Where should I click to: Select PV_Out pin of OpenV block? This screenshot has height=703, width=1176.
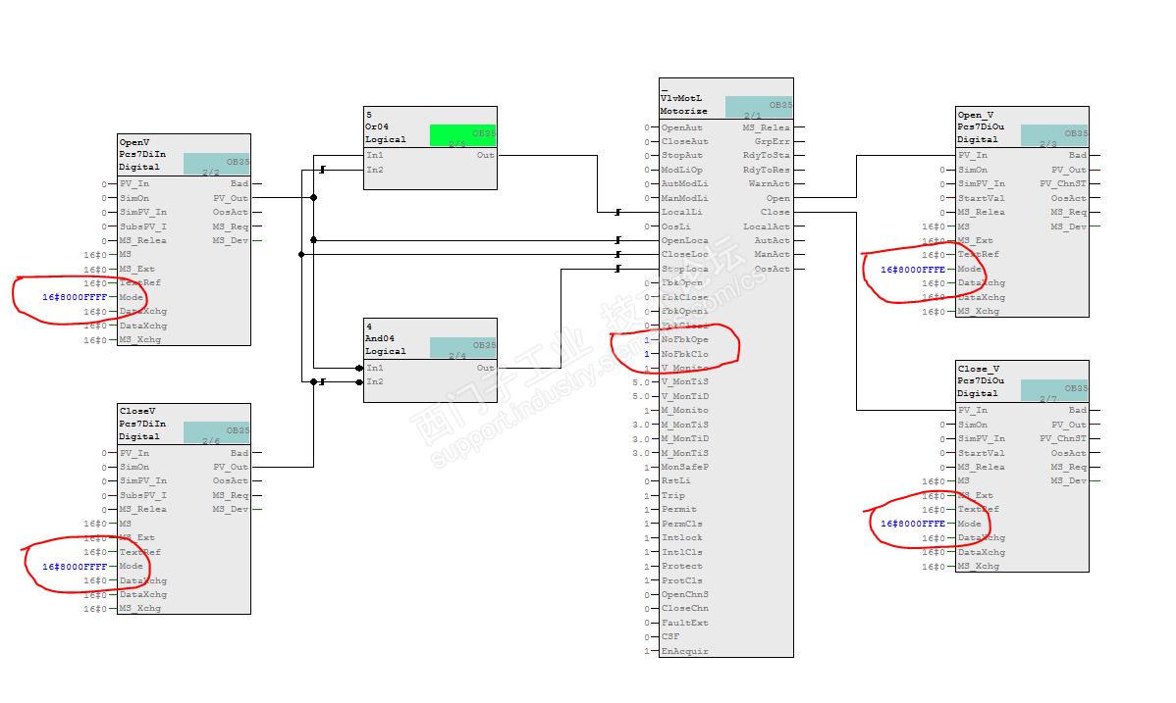tap(231, 199)
